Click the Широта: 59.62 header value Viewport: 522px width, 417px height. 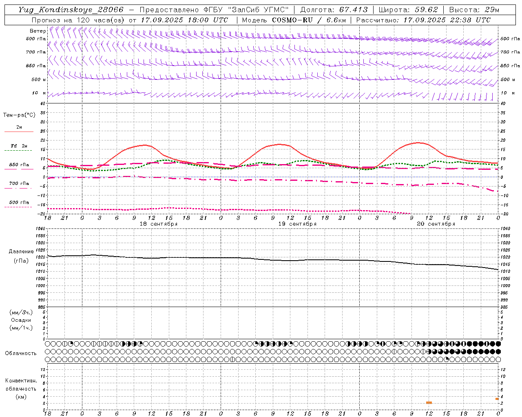[x=408, y=10]
